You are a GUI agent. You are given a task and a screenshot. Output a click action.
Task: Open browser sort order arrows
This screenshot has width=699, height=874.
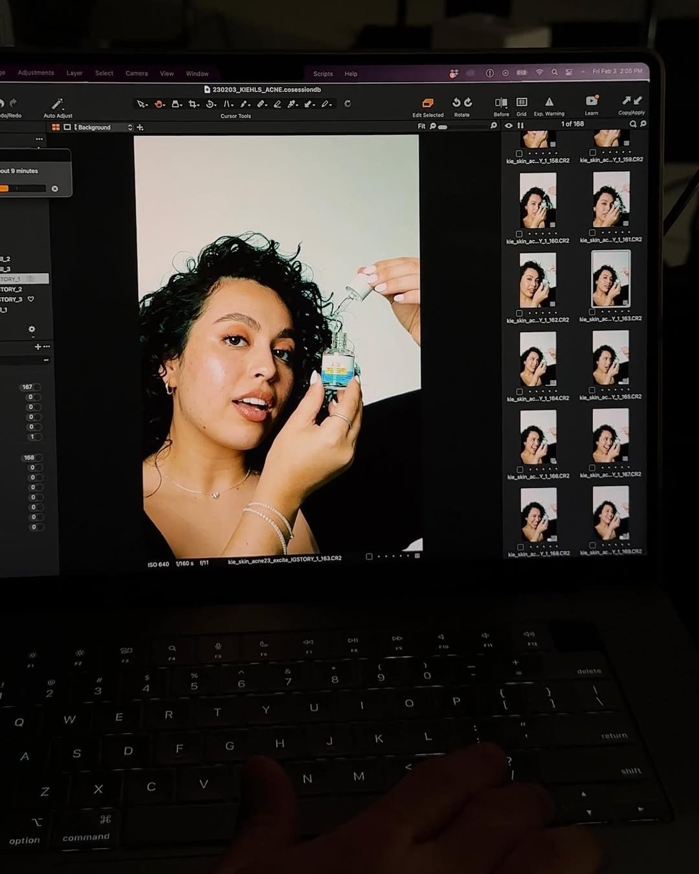520,126
